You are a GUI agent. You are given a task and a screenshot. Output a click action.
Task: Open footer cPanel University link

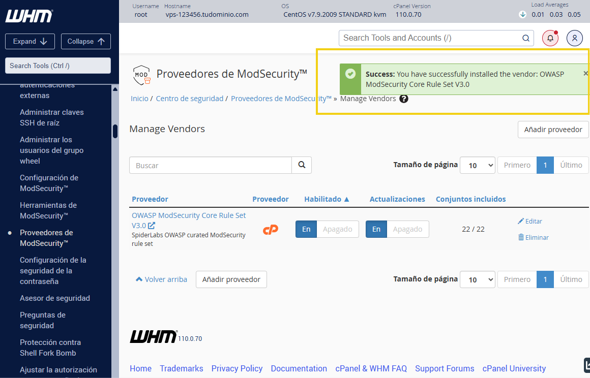(x=514, y=368)
